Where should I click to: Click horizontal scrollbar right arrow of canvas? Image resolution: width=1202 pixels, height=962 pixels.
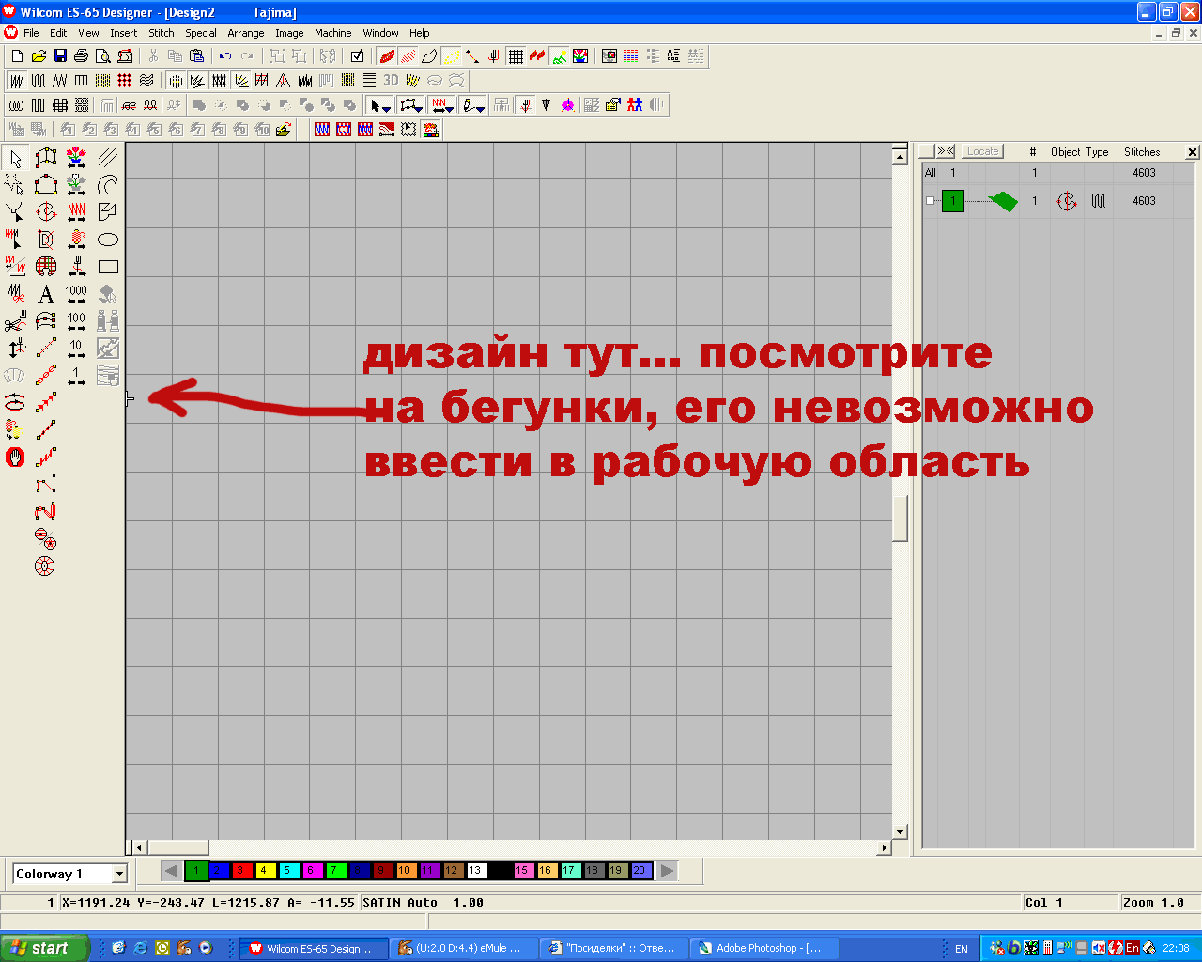(x=884, y=847)
